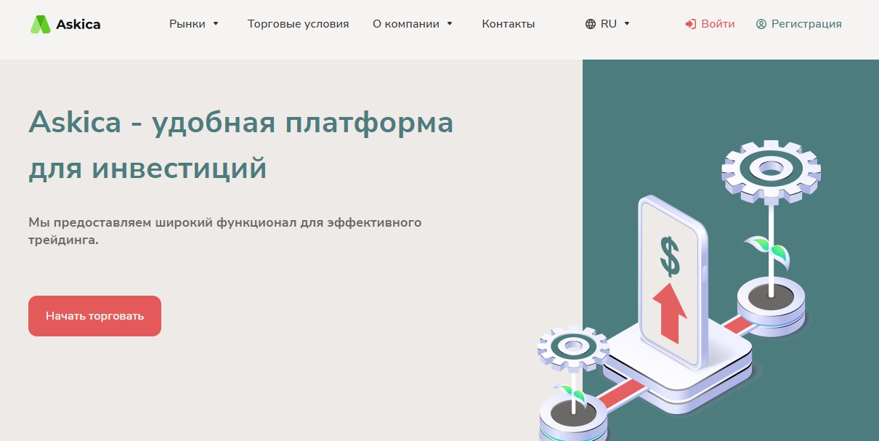Screen dimensions: 879x441
Task: Go to Торговые условия page
Action: [298, 24]
